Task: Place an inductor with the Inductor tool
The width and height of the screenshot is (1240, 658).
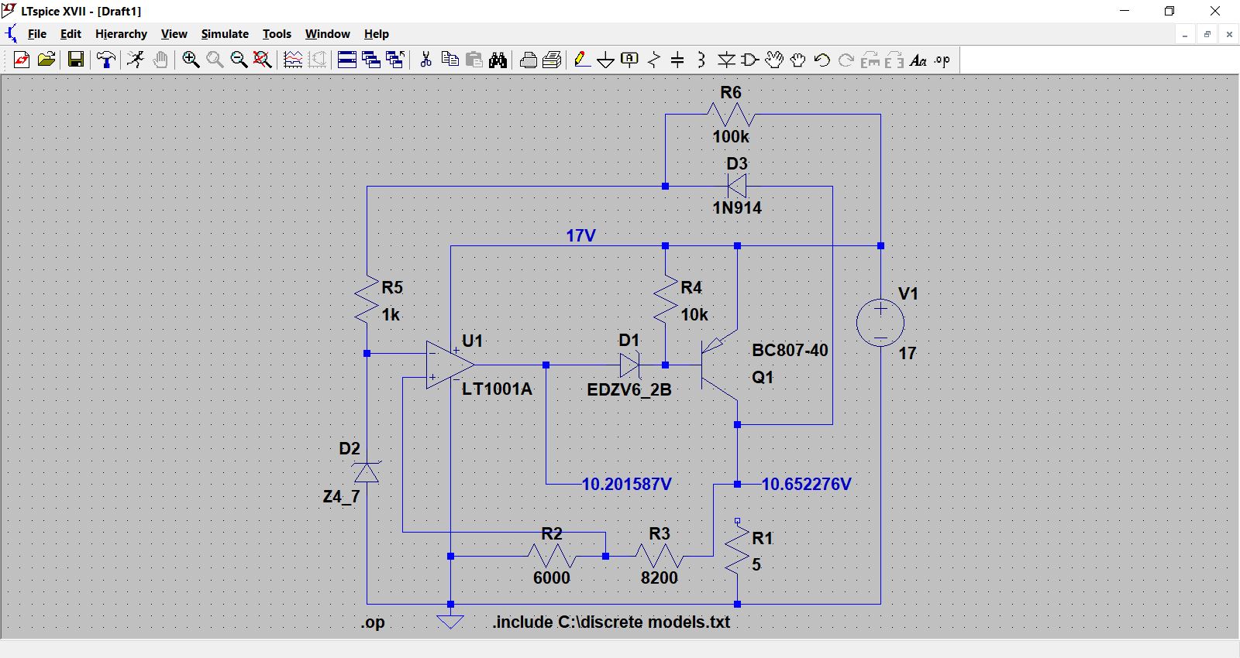Action: (701, 60)
